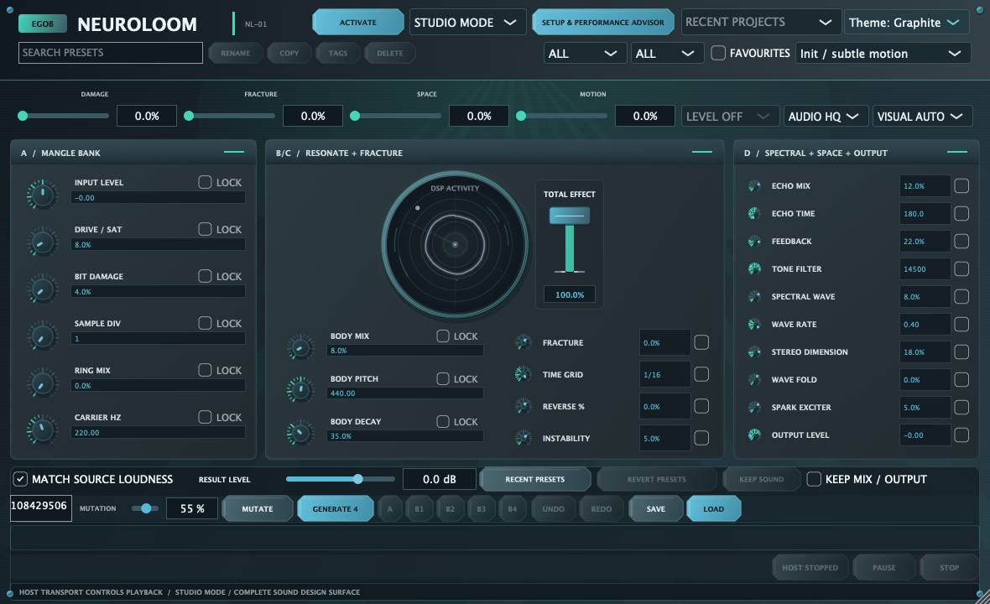The height and width of the screenshot is (604, 990).
Task: Click the Fracture mini knob
Action: 524,342
